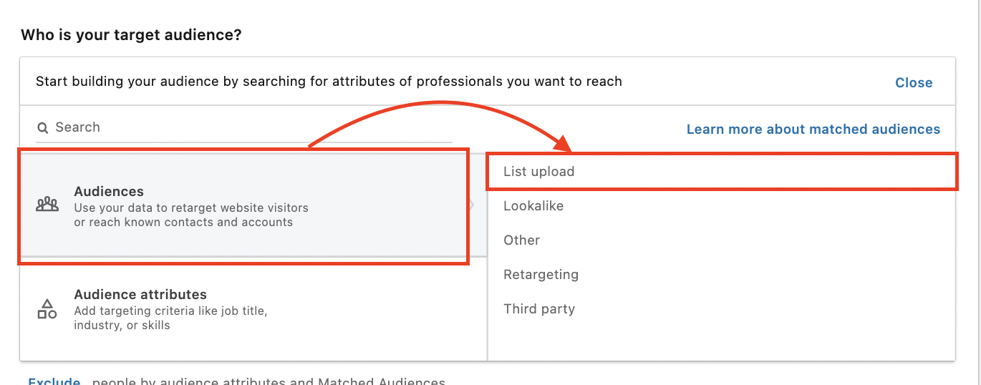The width and height of the screenshot is (981, 385).
Task: Choose the Other audience option
Action: pos(722,240)
